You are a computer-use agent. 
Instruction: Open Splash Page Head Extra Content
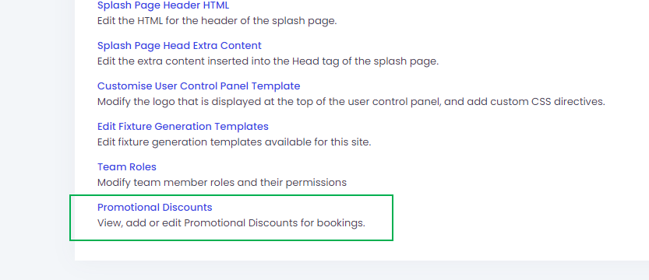tap(179, 45)
